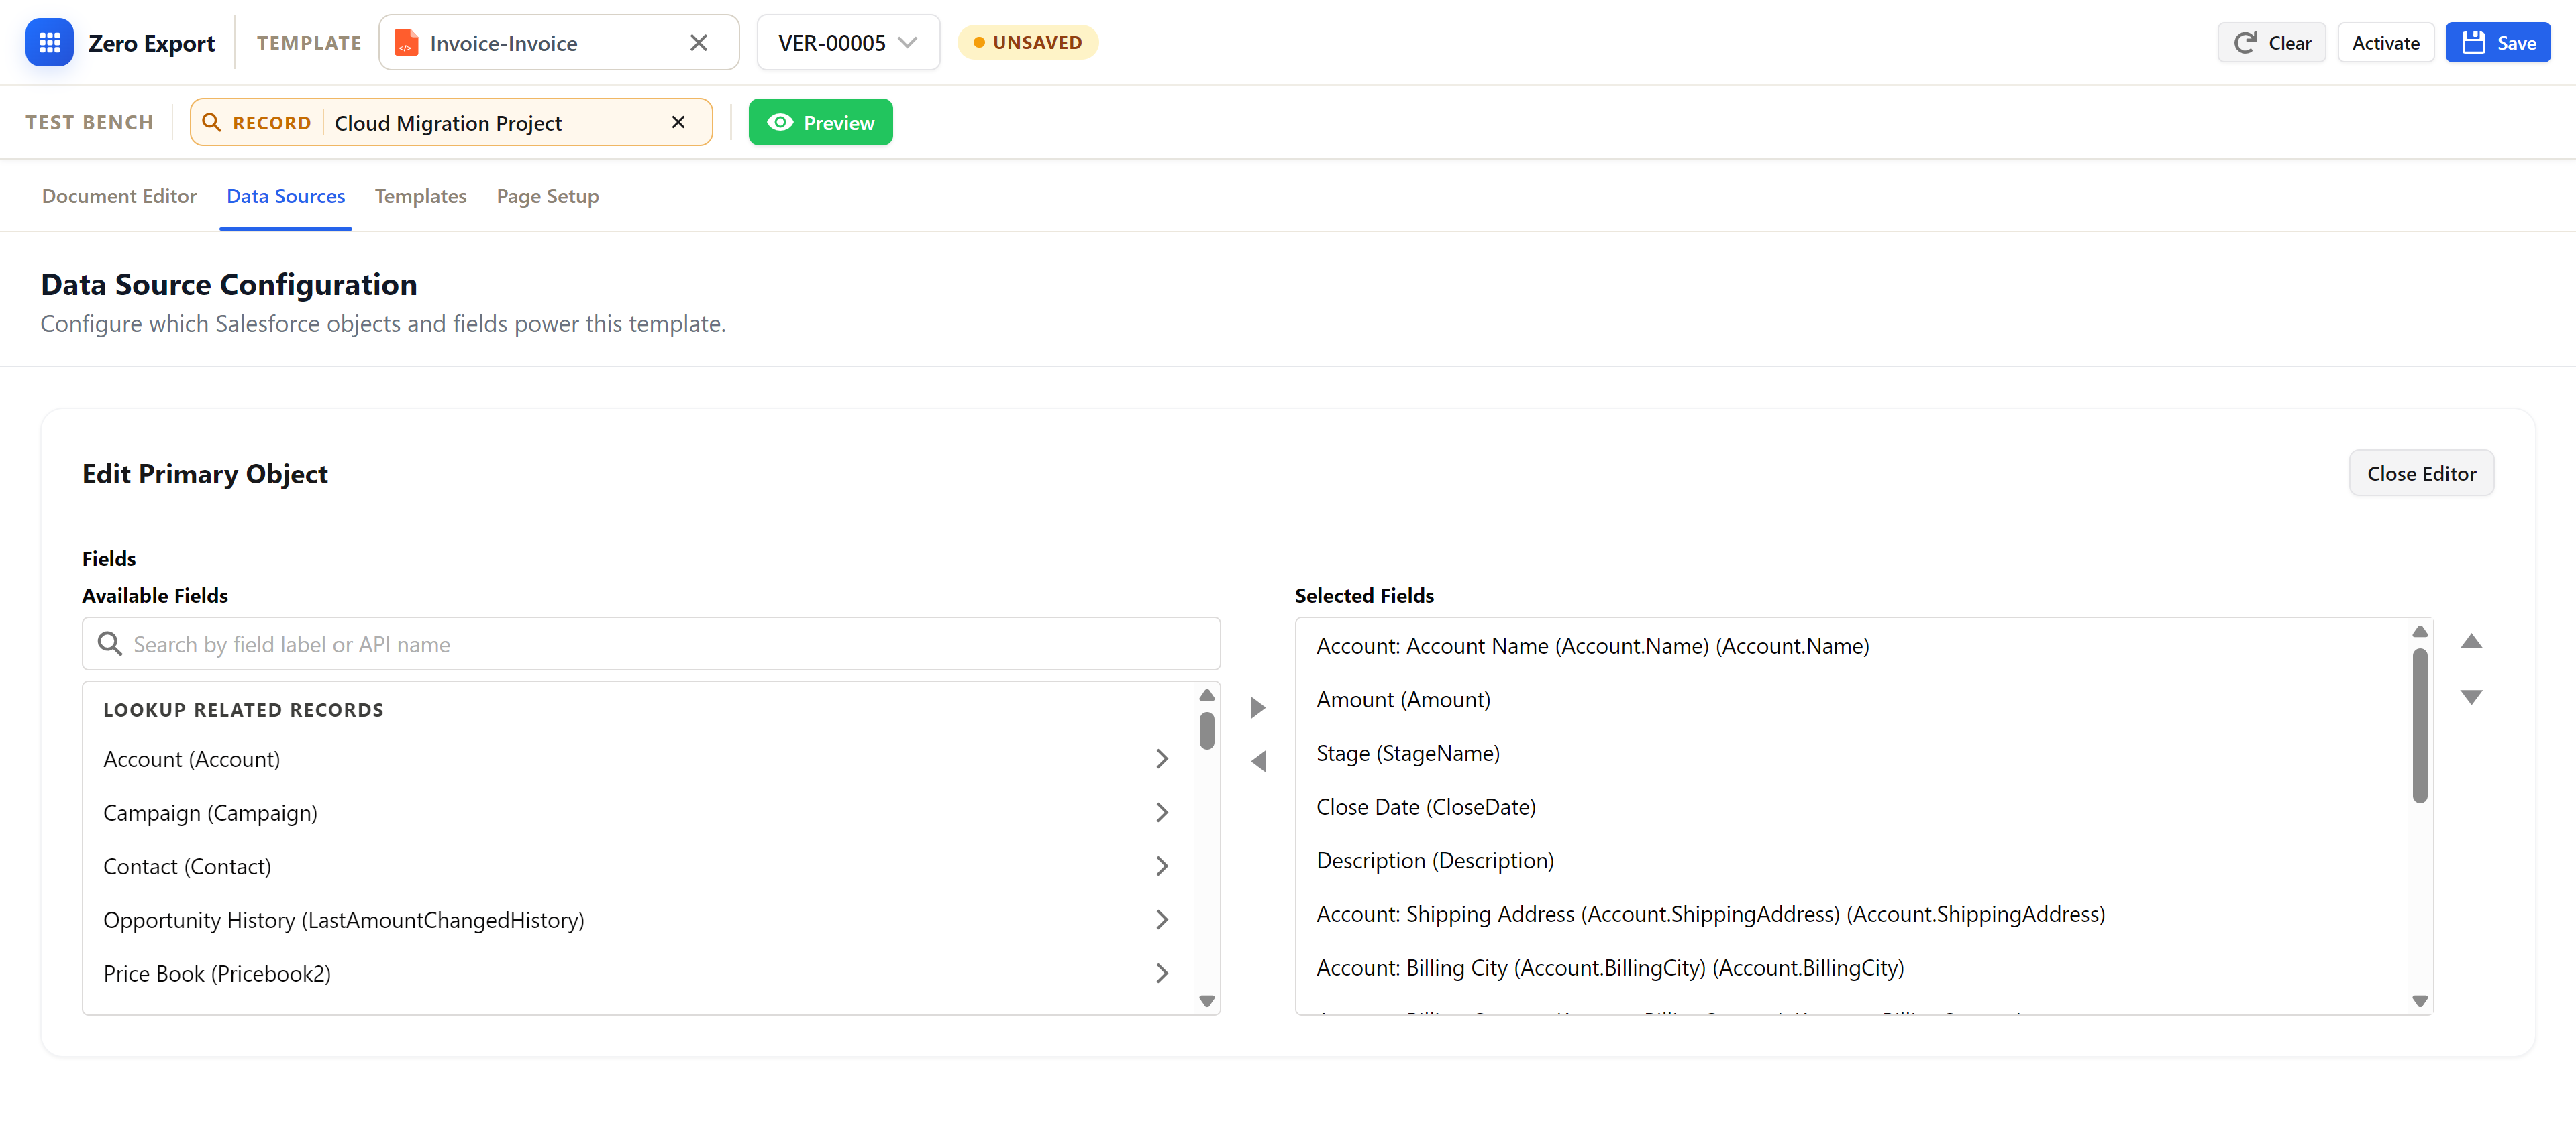Click the search icon in Available Fields
2576x1121 pixels.
(x=109, y=644)
